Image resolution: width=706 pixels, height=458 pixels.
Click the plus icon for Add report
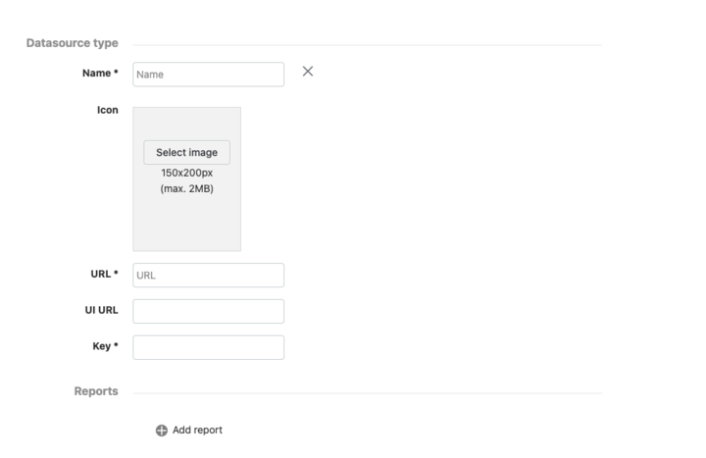(162, 431)
